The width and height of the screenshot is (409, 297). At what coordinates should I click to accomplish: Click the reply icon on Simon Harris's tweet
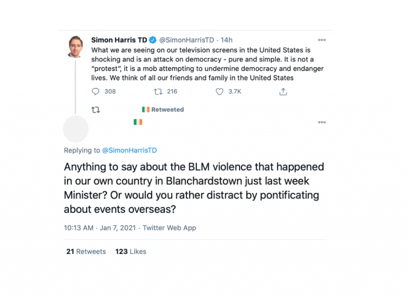pyautogui.click(x=96, y=92)
